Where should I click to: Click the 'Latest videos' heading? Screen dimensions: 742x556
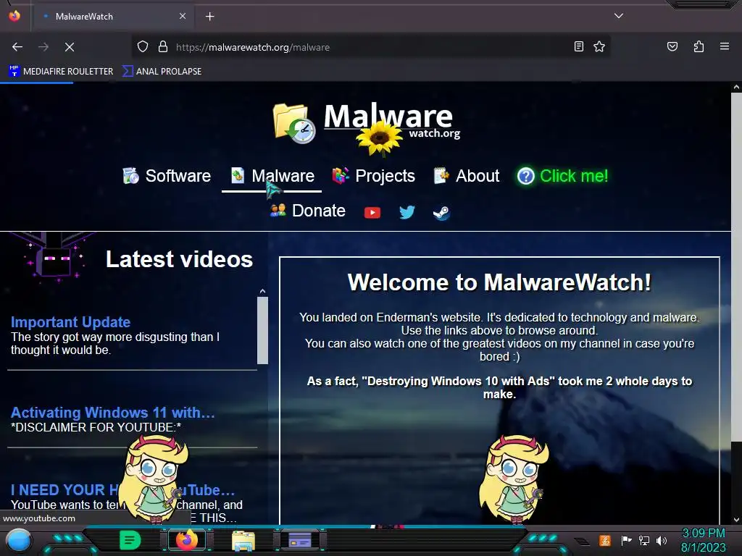tap(180, 259)
